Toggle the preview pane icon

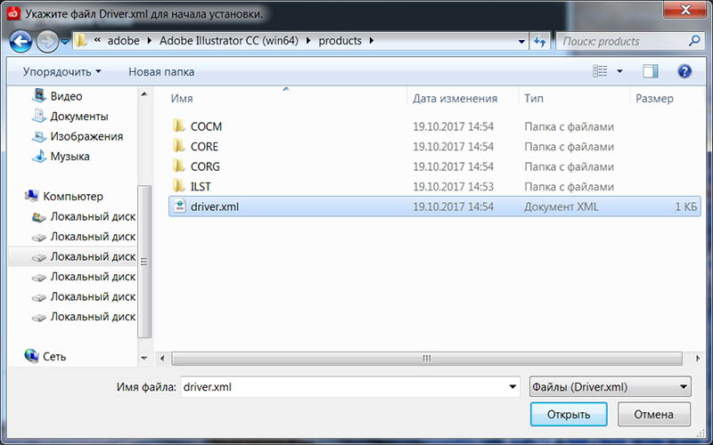(651, 71)
